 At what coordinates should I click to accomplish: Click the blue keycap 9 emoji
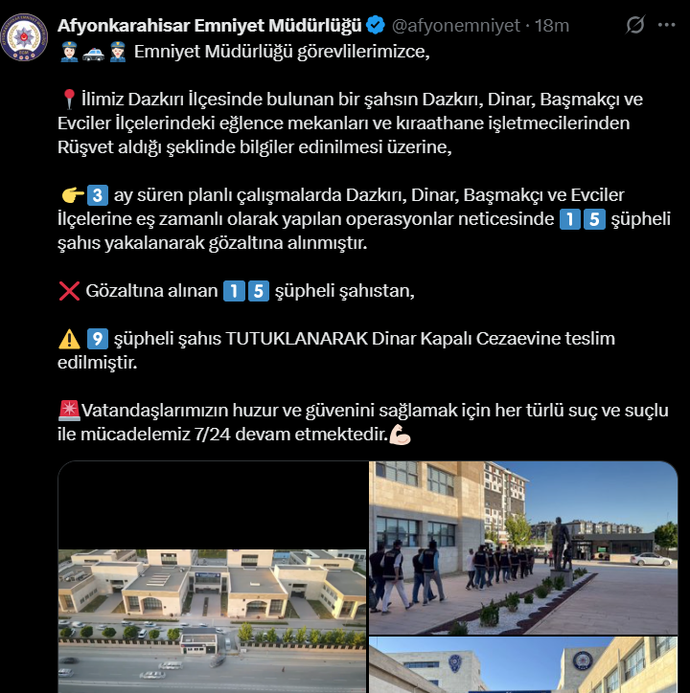click(98, 339)
